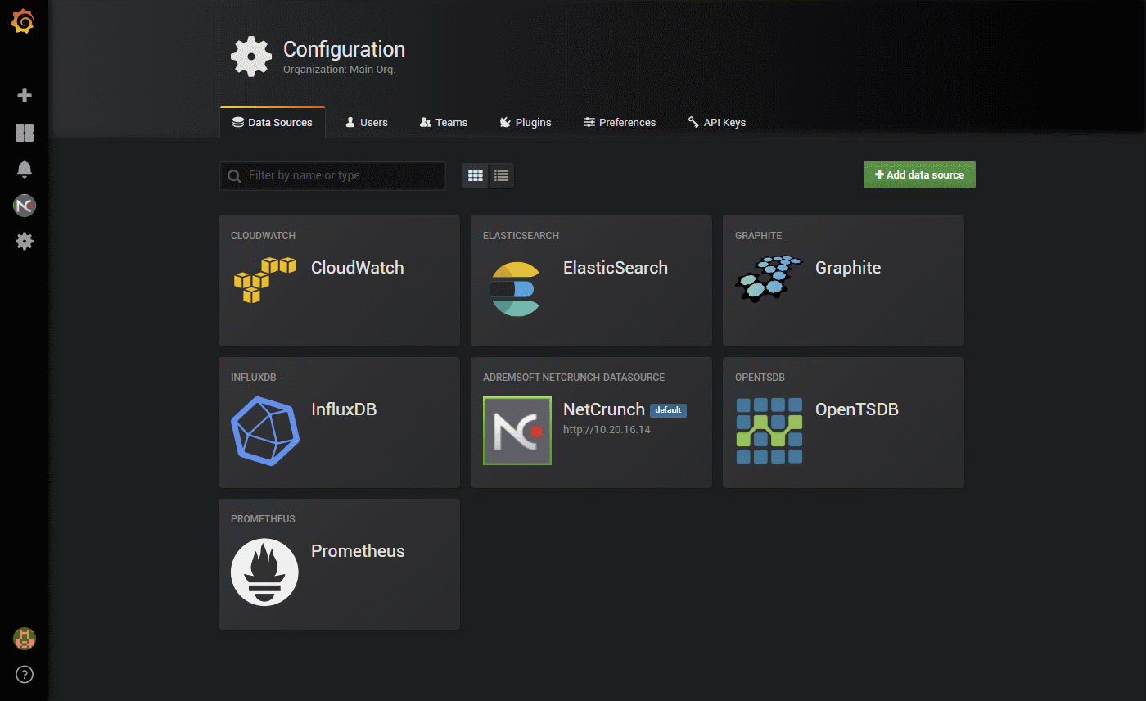Open the Preferences tab
This screenshot has width=1146, height=701.
coord(620,122)
